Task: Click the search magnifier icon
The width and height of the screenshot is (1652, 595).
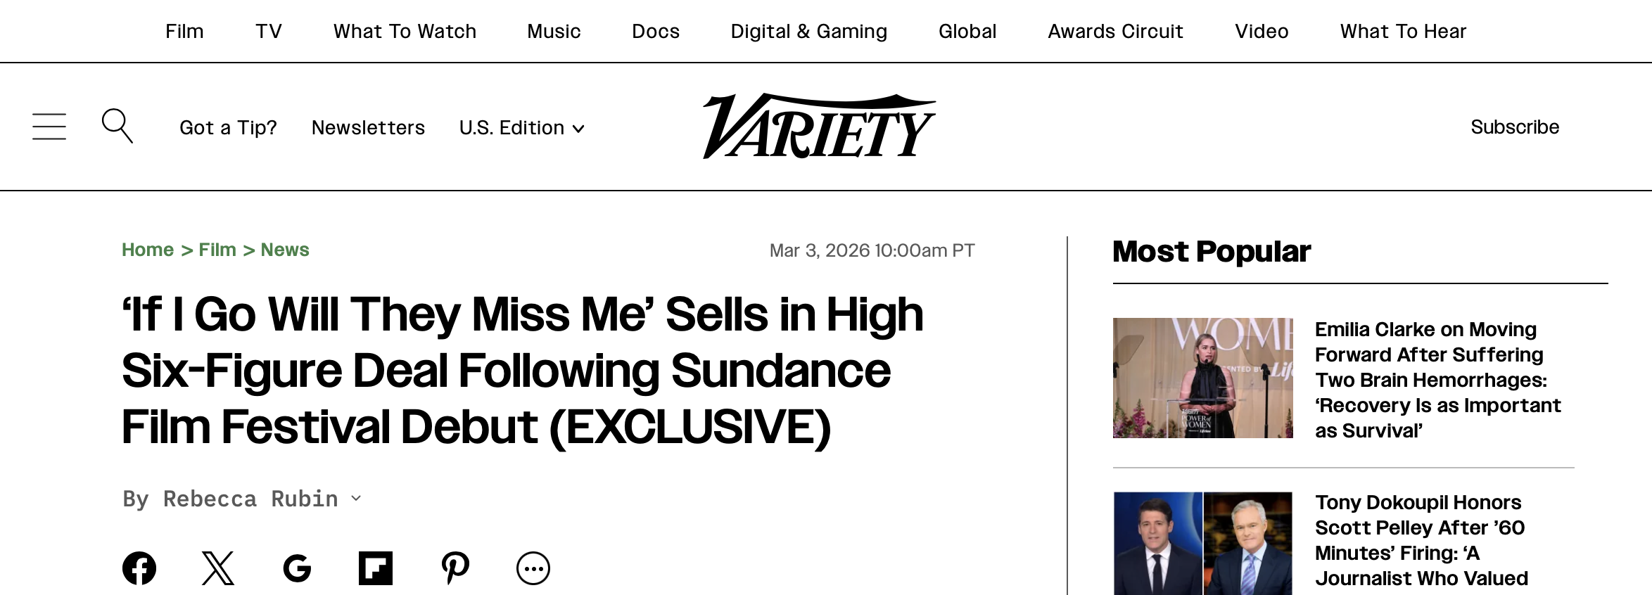Action: point(117,126)
